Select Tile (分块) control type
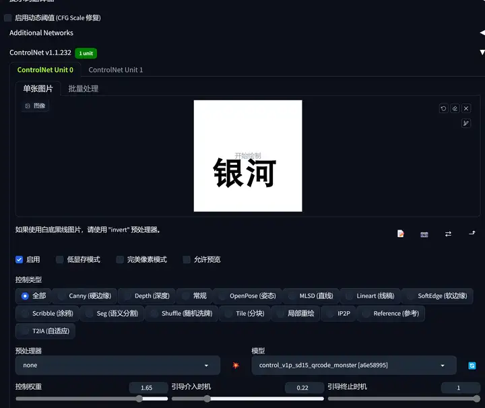Viewport: 485px width, 408px height. [x=245, y=314]
